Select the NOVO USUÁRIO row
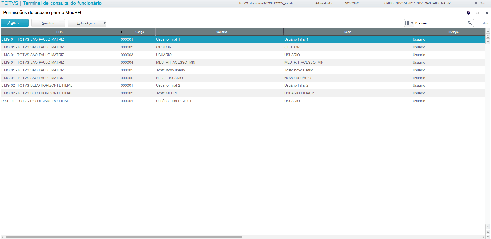 tap(243, 78)
